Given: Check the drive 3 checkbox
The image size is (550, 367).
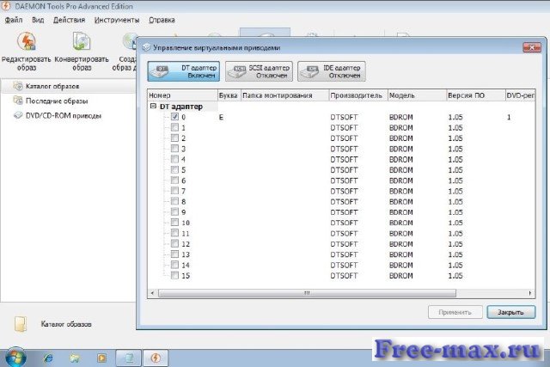Looking at the screenshot, I should click(x=174, y=149).
